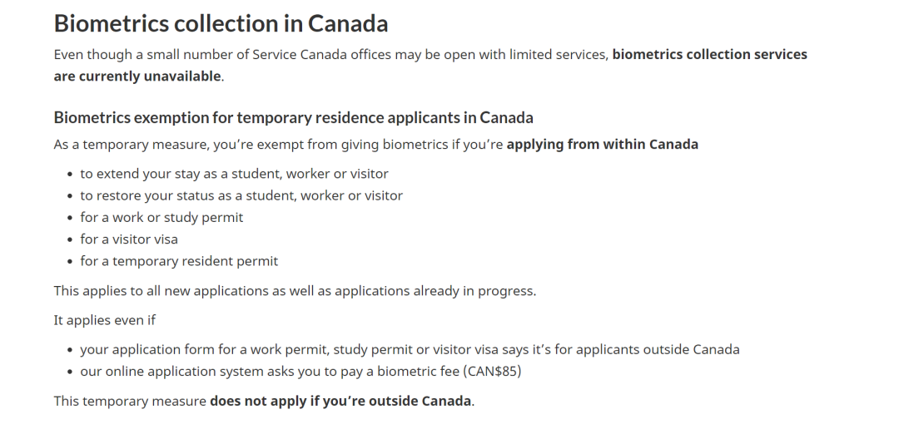Click list item "for a work or study permit"
899x429 pixels.
(161, 218)
